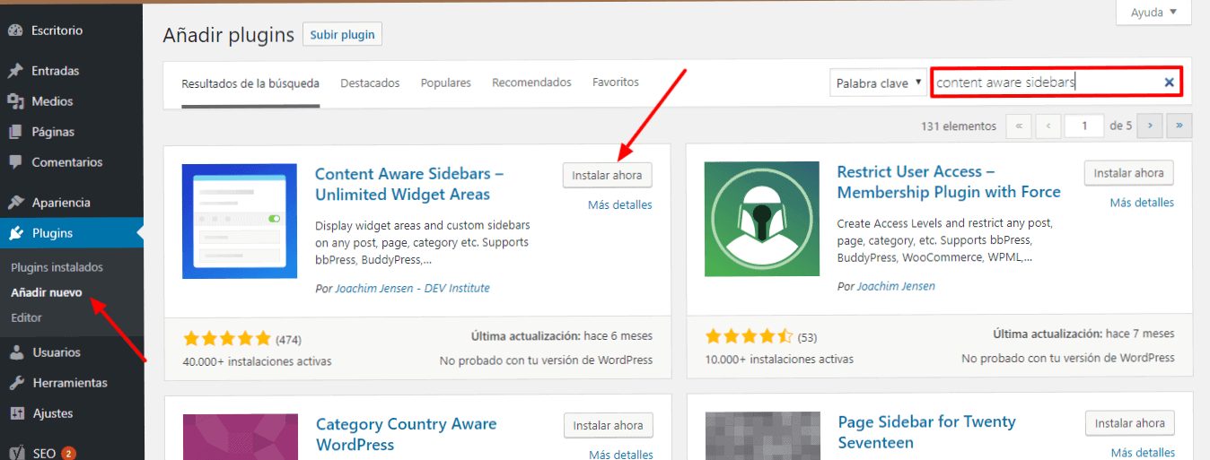Click the Ajustes settings icon

coord(15,413)
